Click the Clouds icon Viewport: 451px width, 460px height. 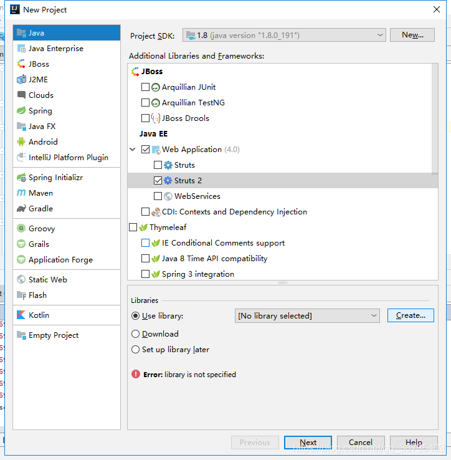point(21,95)
